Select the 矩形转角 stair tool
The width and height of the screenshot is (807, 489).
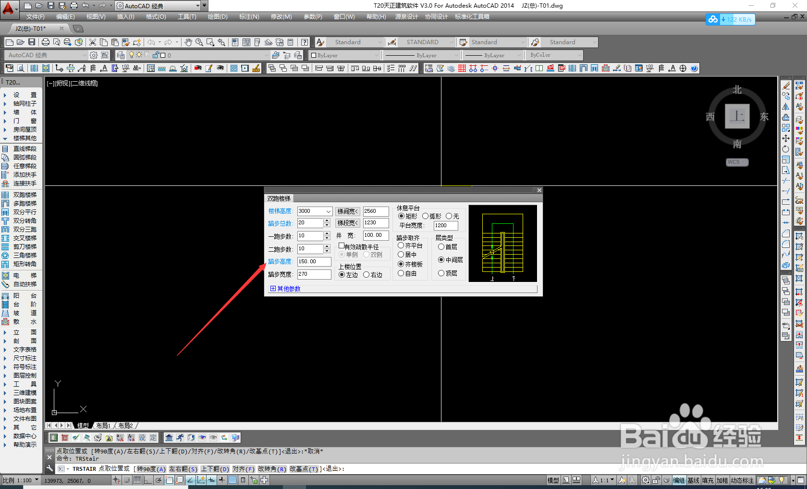pyautogui.click(x=20, y=264)
